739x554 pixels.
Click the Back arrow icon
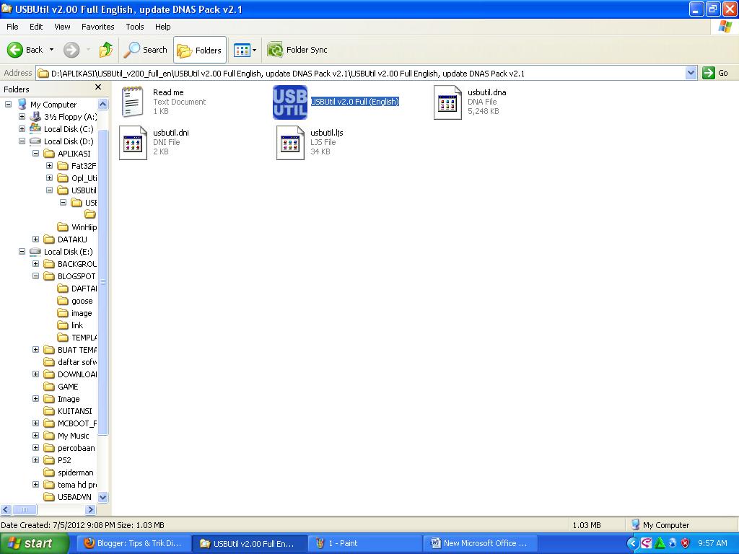point(14,50)
